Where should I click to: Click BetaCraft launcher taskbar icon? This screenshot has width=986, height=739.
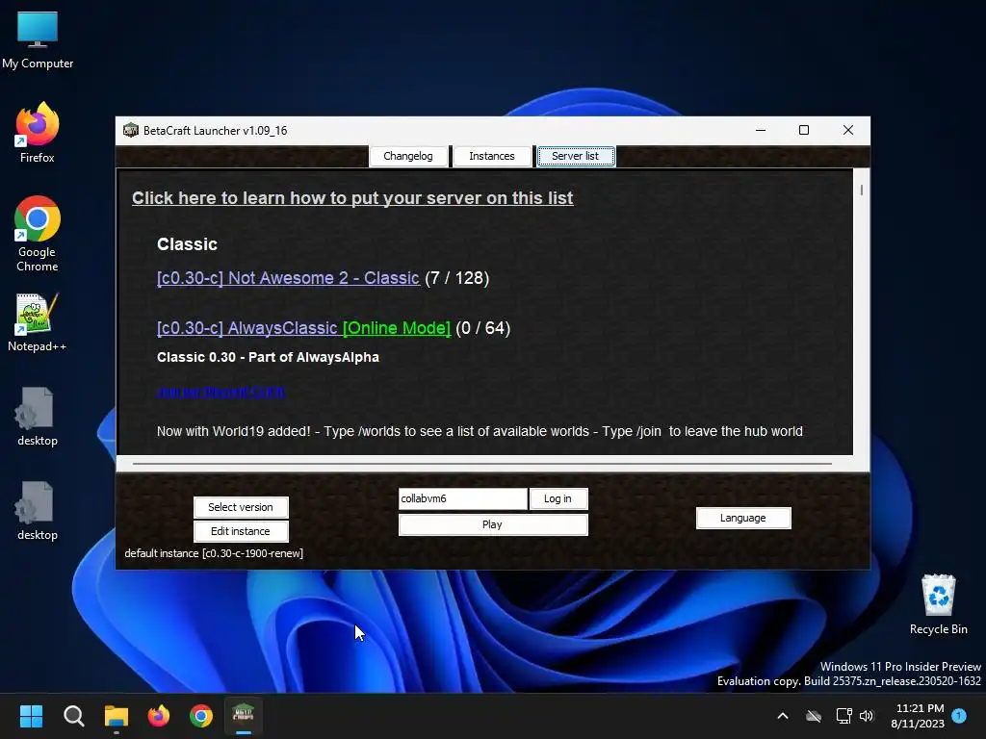pyautogui.click(x=244, y=716)
